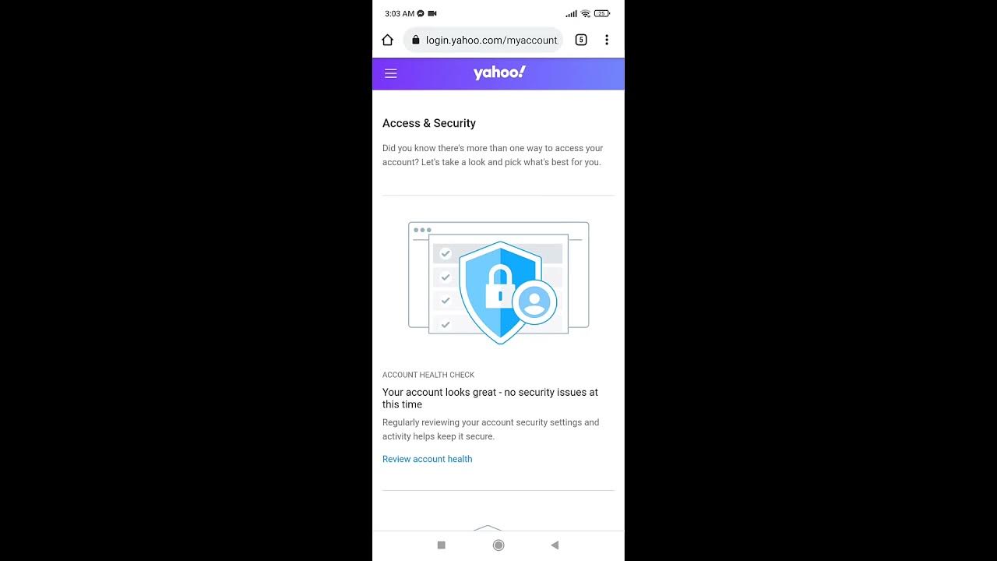Tap the Android back navigation button

click(555, 545)
